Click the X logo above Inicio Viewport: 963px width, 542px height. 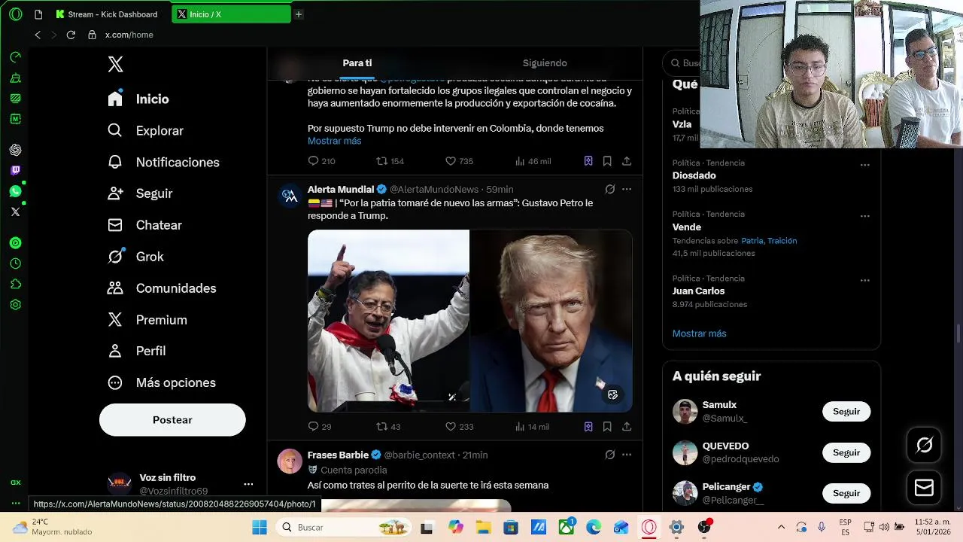click(115, 64)
